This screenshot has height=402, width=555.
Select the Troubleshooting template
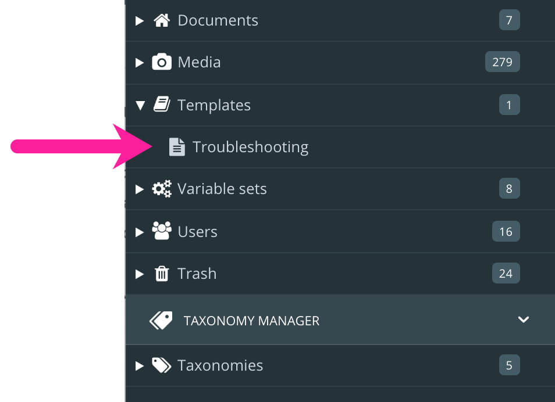(x=251, y=146)
